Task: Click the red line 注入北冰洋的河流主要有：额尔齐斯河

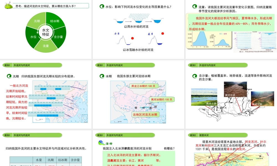Action: tap(134, 155)
